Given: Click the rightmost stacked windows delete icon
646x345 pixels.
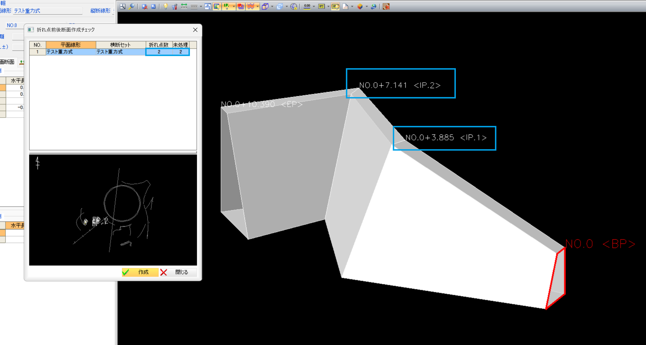Looking at the screenshot, I should coord(386,6).
